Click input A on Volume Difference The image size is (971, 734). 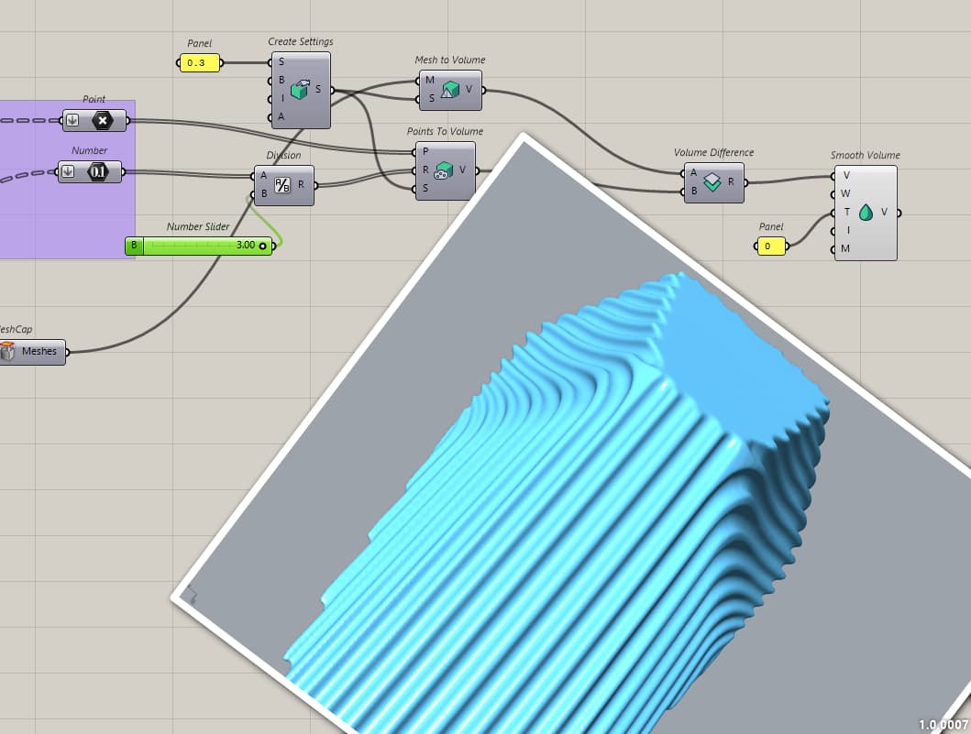pyautogui.click(x=693, y=172)
